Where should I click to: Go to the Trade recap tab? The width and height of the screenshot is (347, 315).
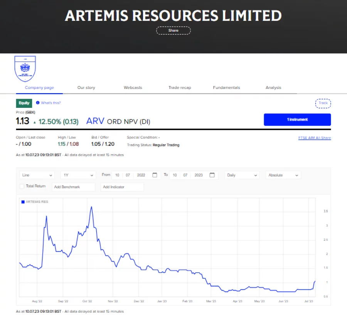pos(180,88)
